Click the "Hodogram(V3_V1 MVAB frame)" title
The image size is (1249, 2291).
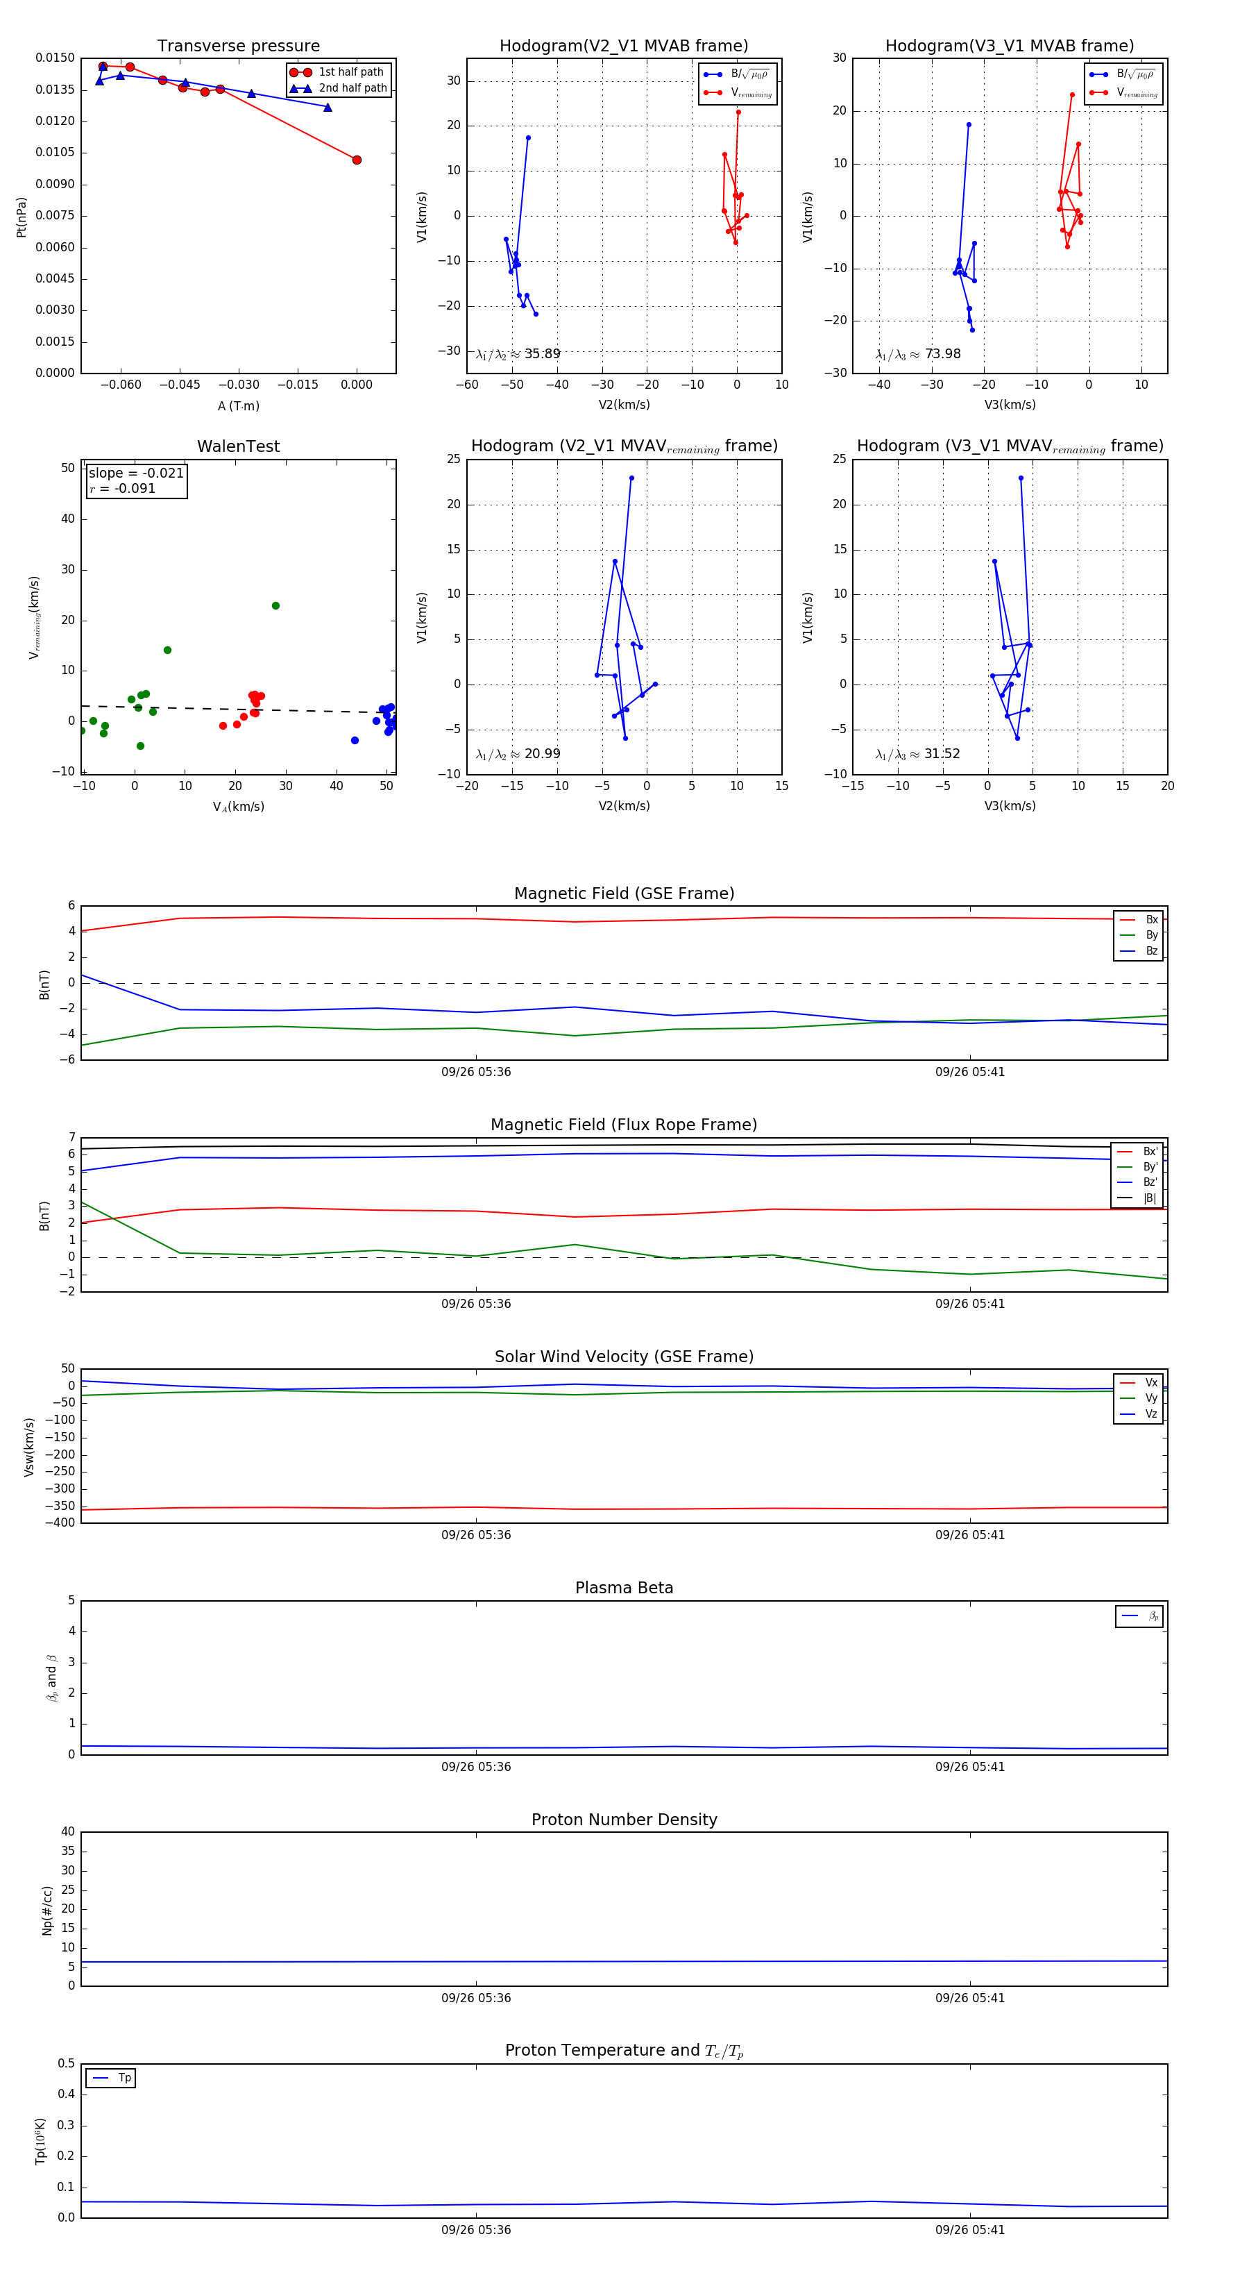click(x=1010, y=47)
